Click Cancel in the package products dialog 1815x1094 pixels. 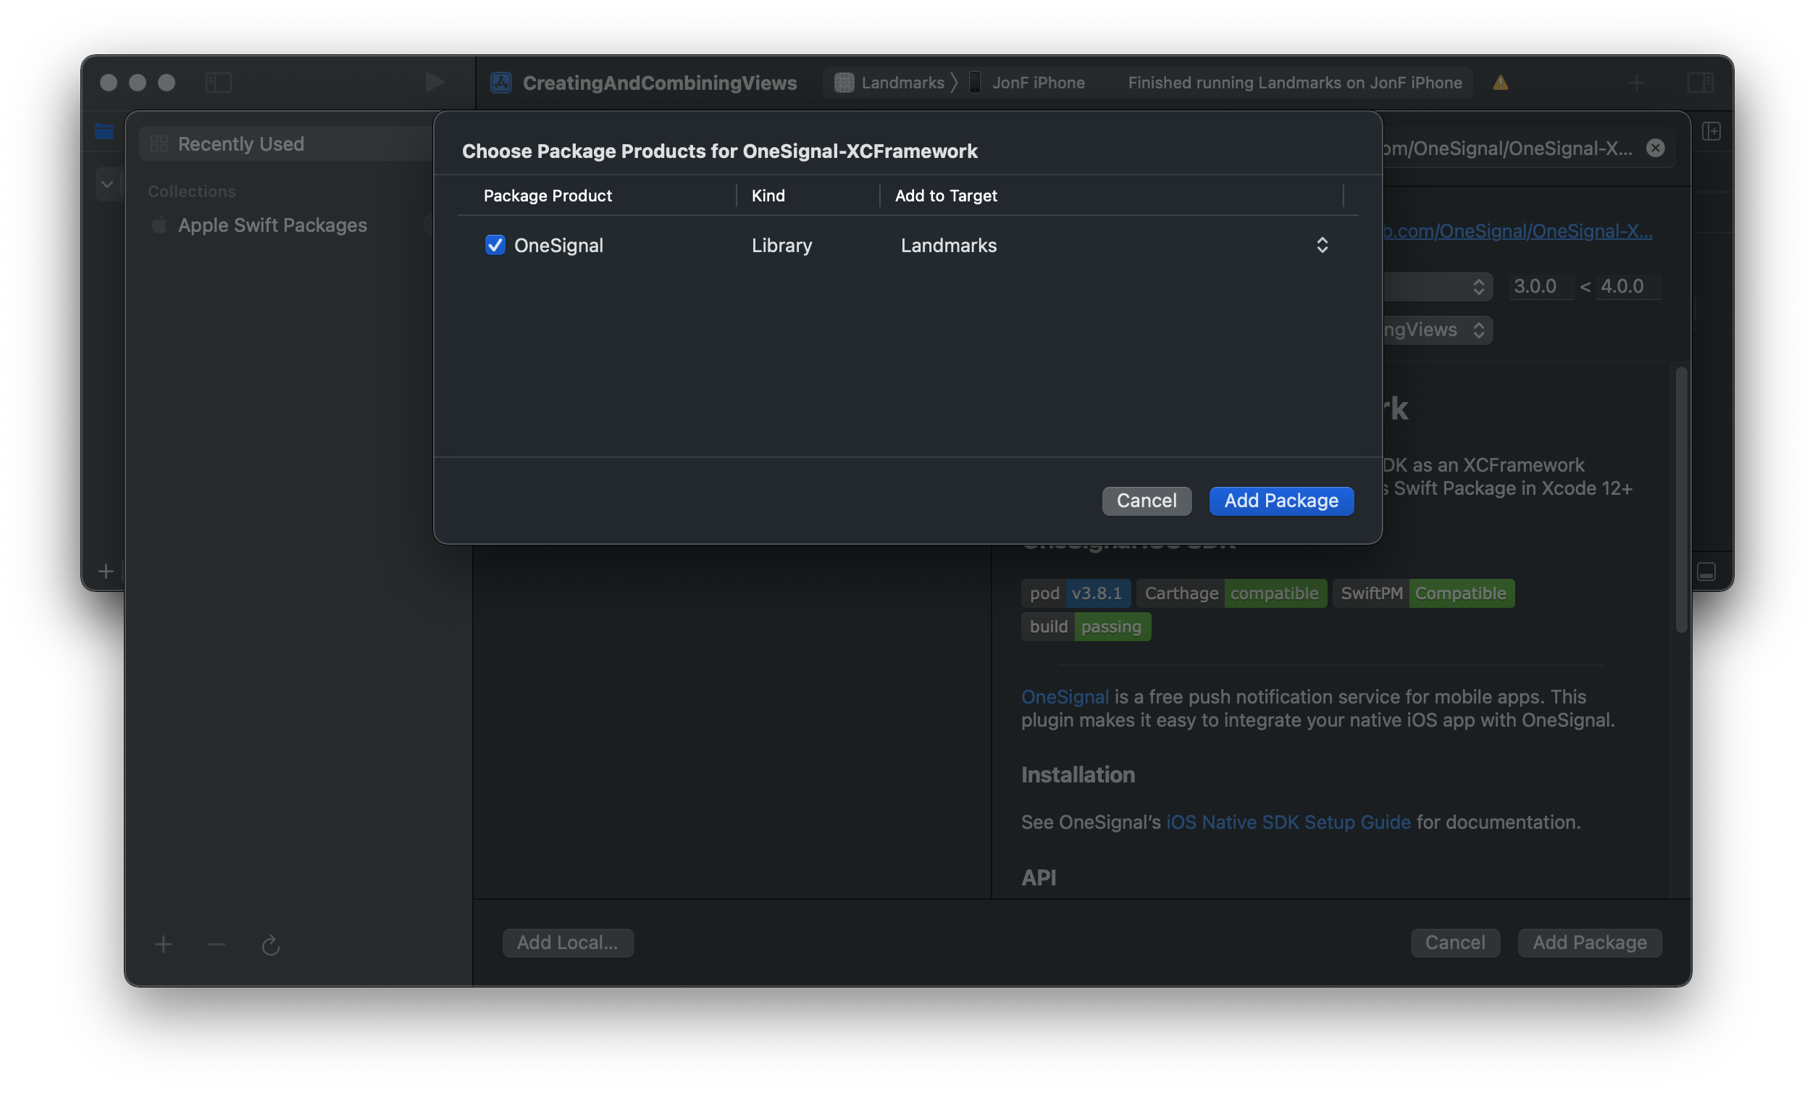[1147, 501]
